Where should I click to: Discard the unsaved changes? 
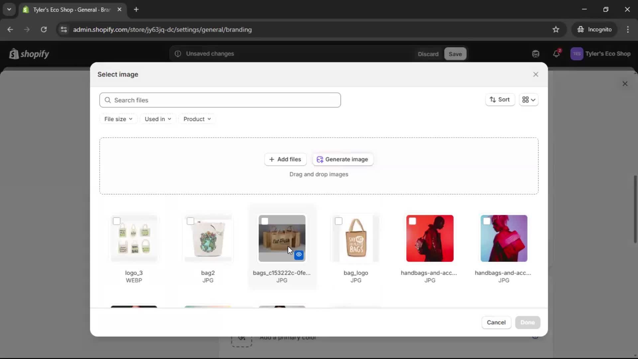click(x=428, y=54)
